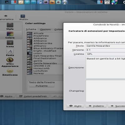Viewport: 125px width, 125px height.
Task: Select the Blue Ambiancy scheme
Action: click(x=45, y=48)
